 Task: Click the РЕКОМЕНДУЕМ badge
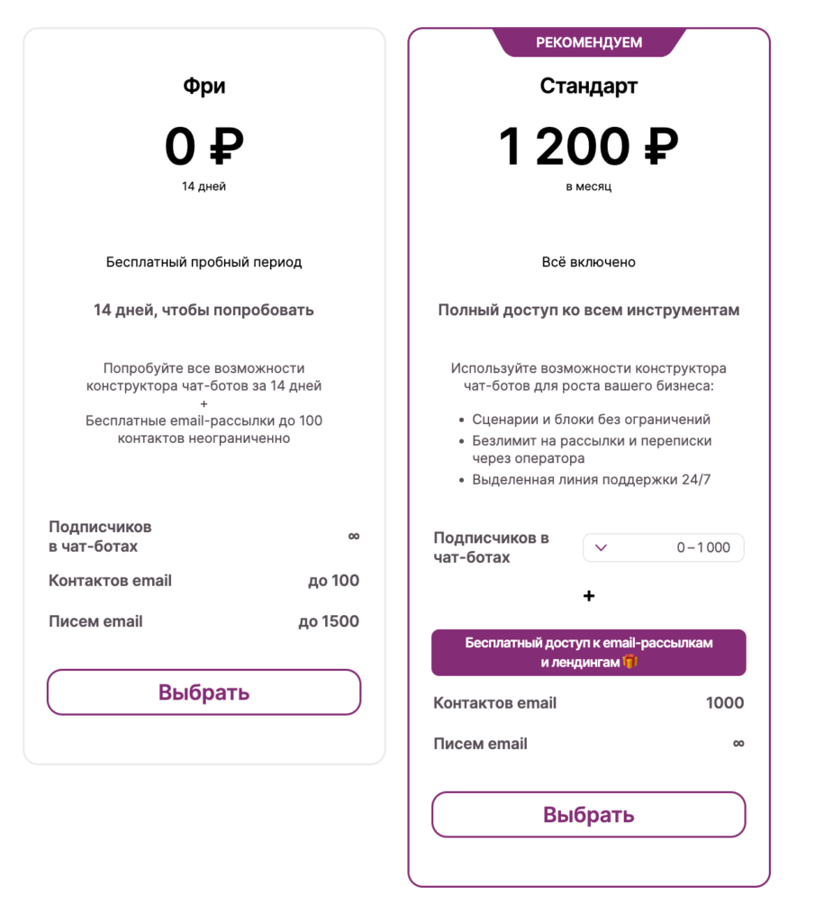(x=589, y=42)
